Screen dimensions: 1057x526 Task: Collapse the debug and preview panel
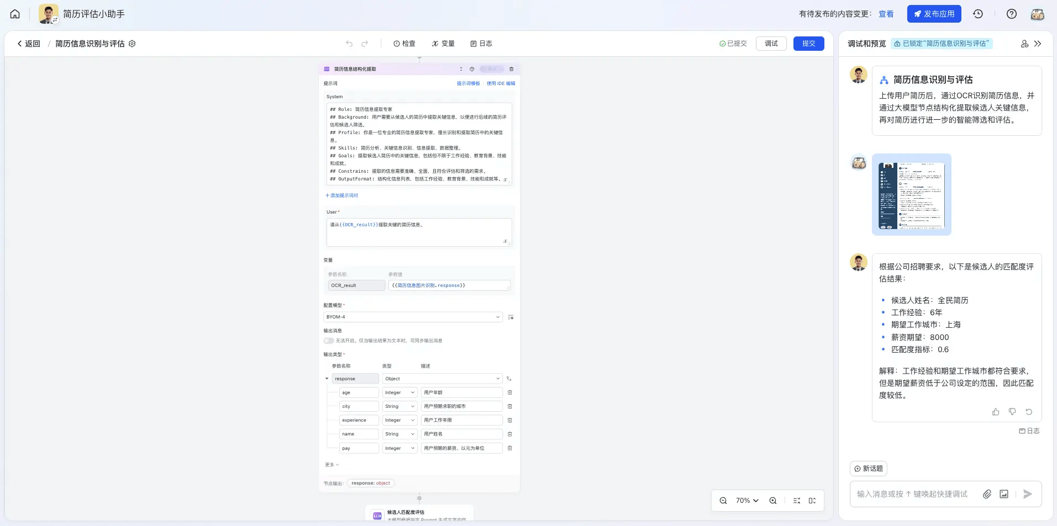tap(1038, 44)
